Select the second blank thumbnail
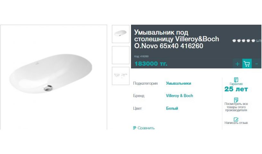The width and height of the screenshot is (262, 154). [x=121, y=55]
